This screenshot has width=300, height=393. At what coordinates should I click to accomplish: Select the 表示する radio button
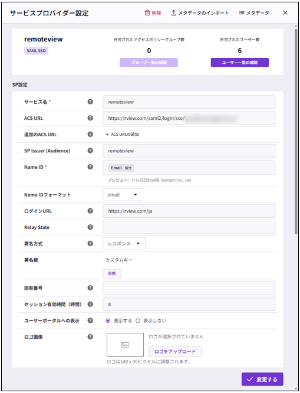point(108,321)
